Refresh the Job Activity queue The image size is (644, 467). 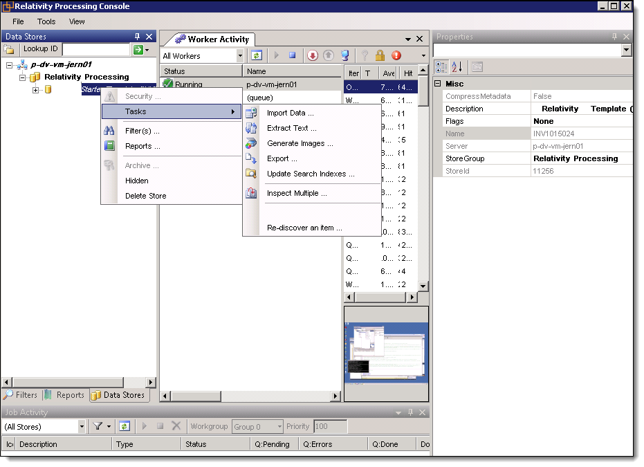[125, 426]
